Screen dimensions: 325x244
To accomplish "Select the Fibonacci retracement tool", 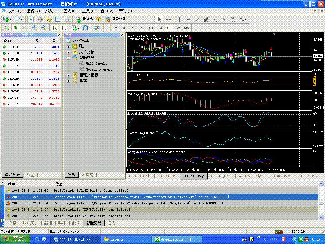I will pos(215,19).
